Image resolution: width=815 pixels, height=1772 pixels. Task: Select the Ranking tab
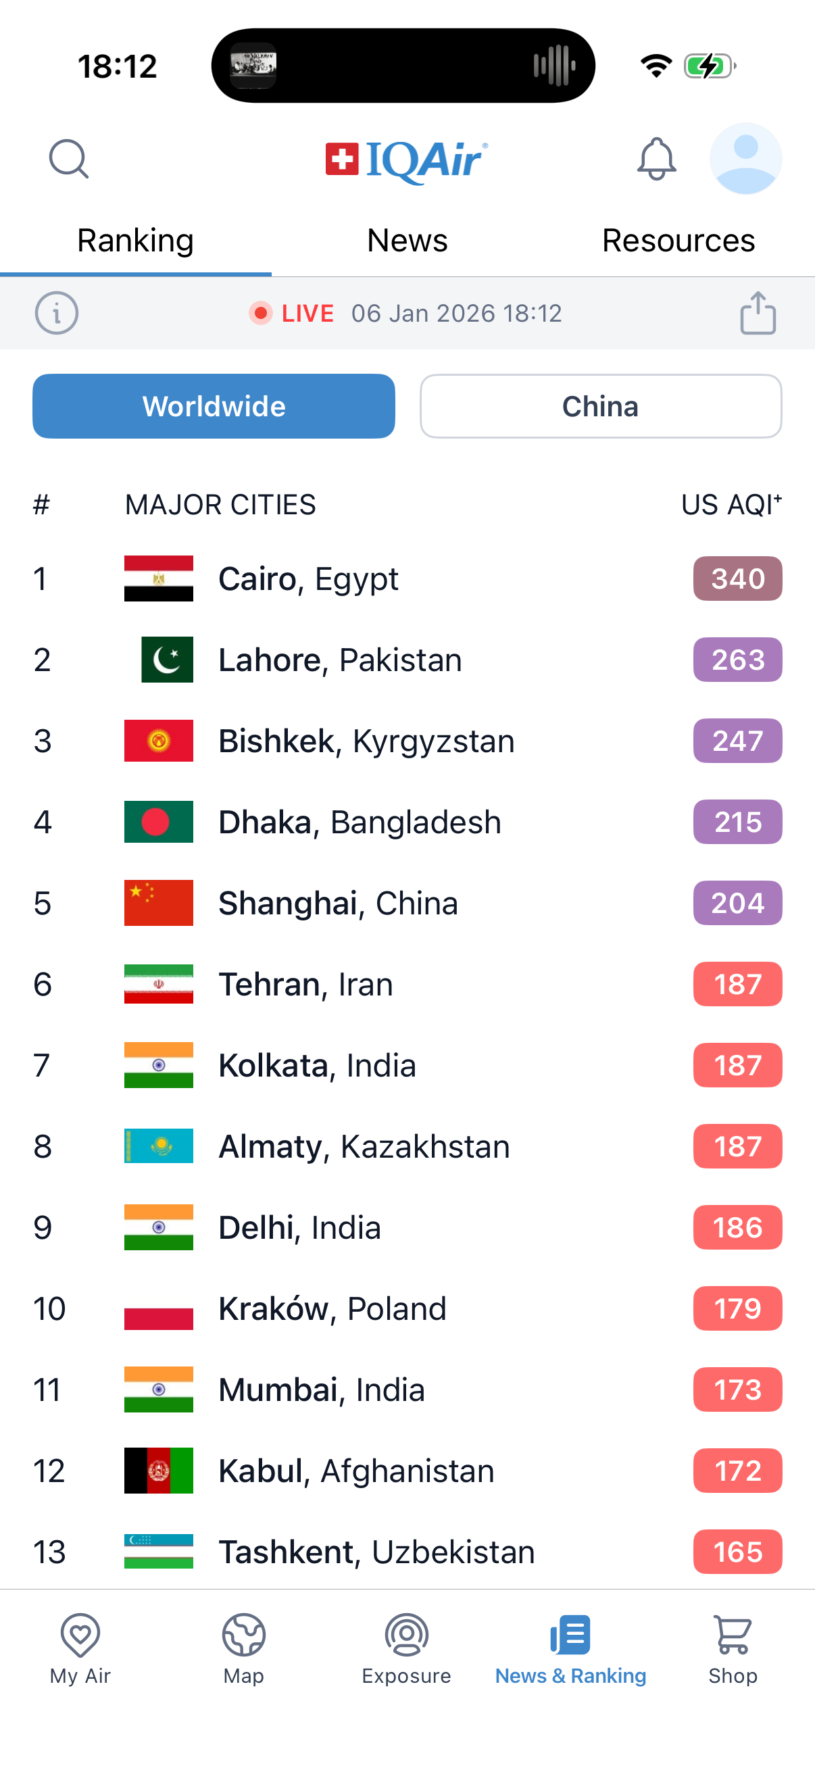(135, 241)
